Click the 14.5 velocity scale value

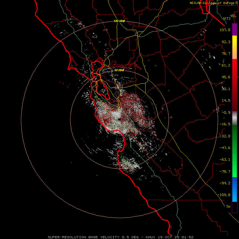click(x=226, y=101)
